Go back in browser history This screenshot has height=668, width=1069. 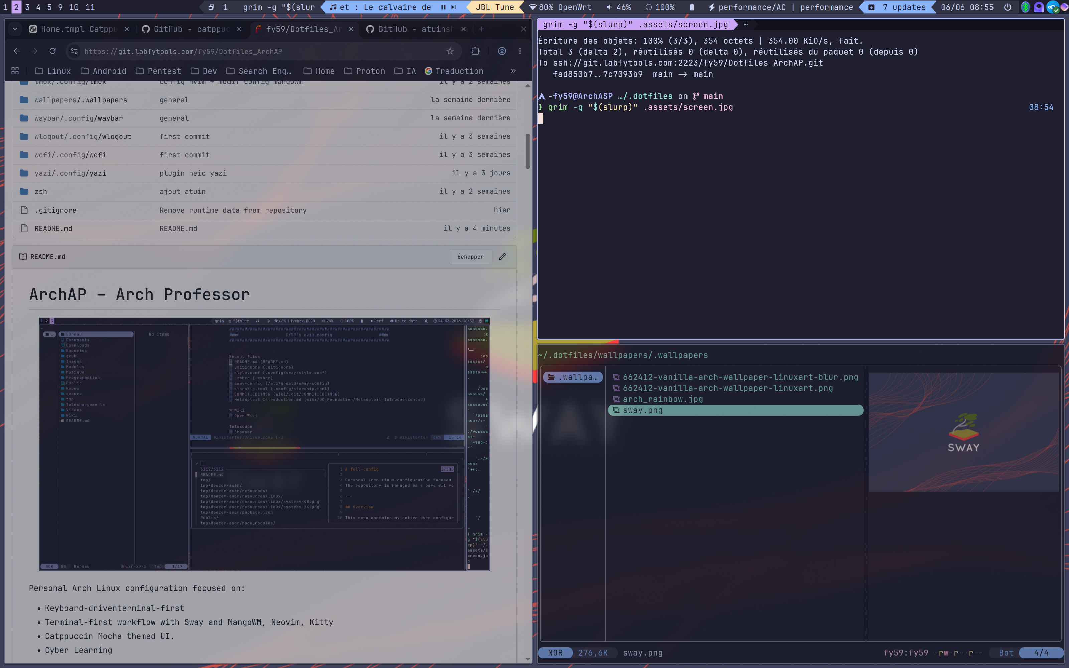click(x=16, y=51)
